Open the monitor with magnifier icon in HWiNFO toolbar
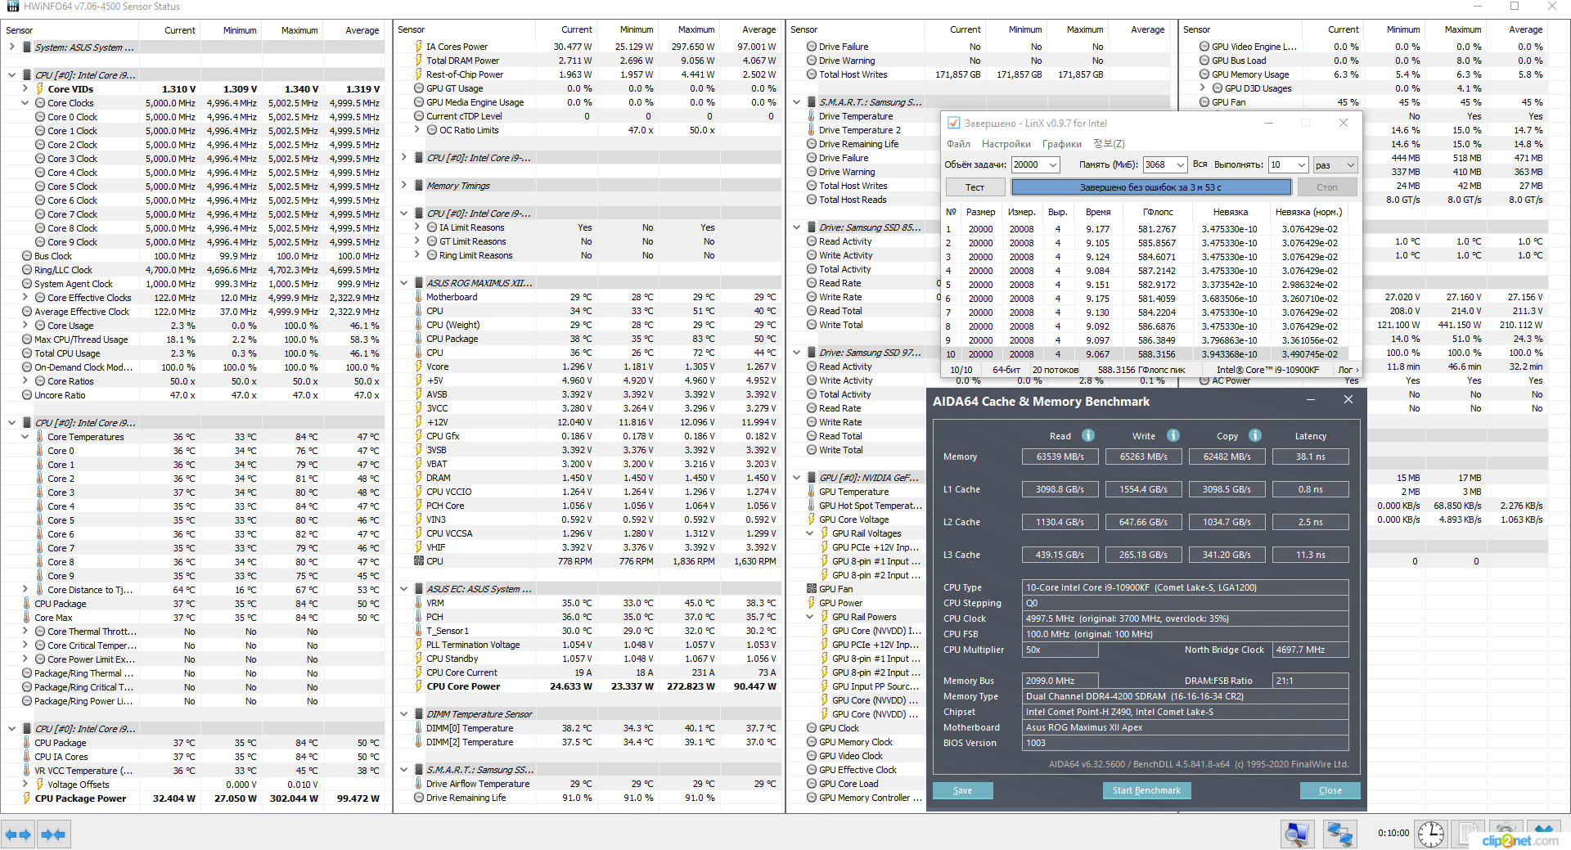This screenshot has height=850, width=1571. tap(1297, 834)
